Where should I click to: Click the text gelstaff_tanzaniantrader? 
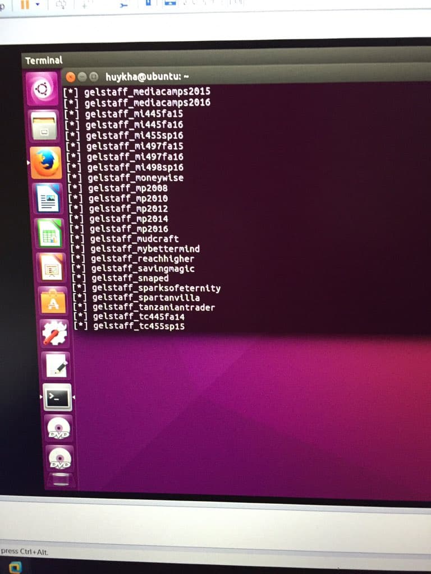154,307
